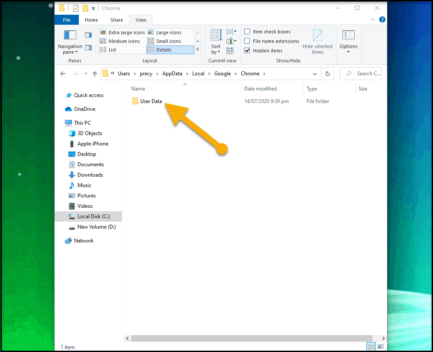Open OneDrive in navigation pane
The width and height of the screenshot is (433, 352).
[x=81, y=109]
